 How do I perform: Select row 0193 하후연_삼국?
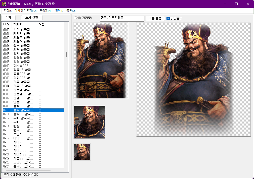(33, 42)
